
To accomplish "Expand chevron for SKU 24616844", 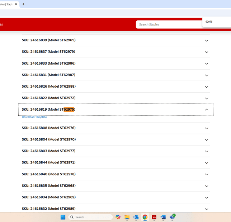I will (x=207, y=163).
